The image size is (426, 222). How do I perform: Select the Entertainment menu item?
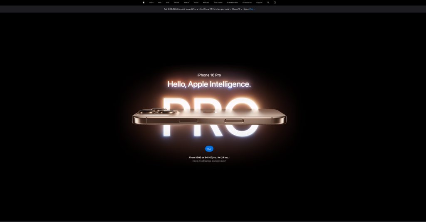[232, 2]
